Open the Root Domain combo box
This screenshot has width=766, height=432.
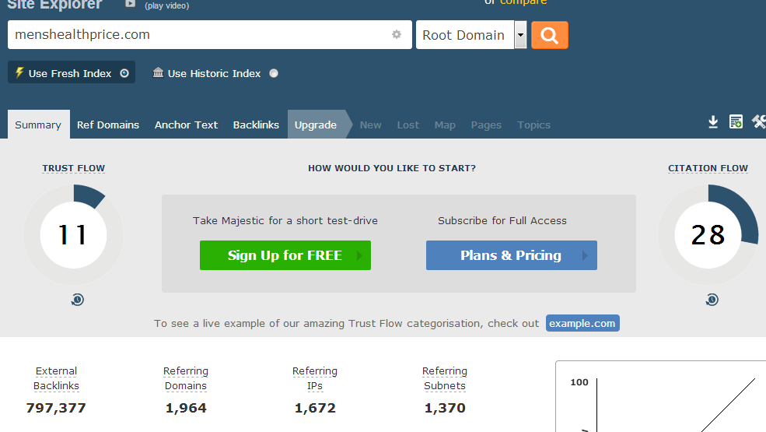click(471, 35)
